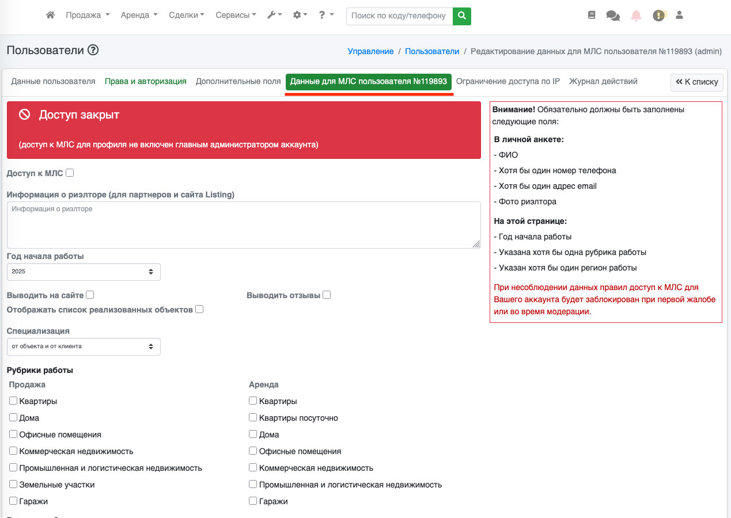
Task: Open the Продажа navbar dropdown
Action: [88, 16]
